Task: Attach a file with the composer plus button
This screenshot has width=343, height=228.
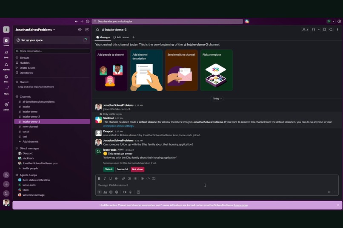Action: (99, 192)
